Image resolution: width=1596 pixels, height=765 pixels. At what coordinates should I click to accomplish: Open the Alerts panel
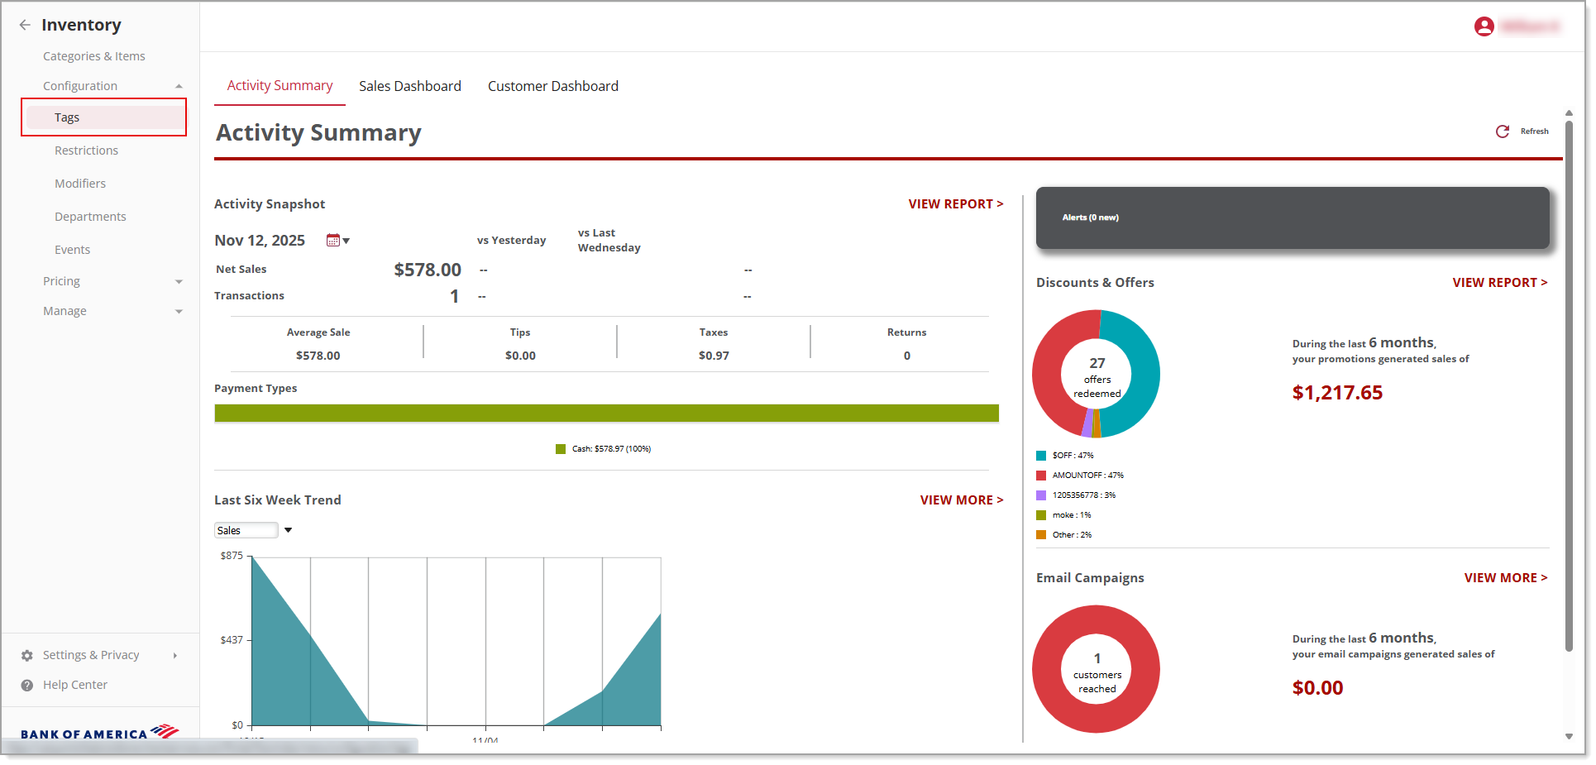tap(1292, 218)
